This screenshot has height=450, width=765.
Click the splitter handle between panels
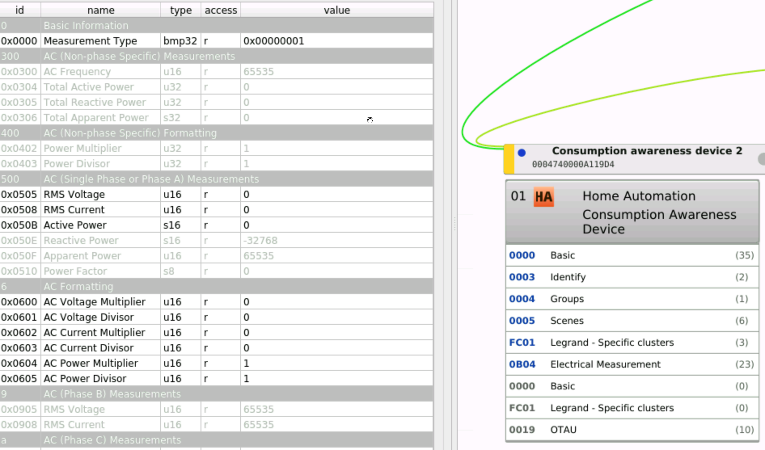click(x=454, y=224)
